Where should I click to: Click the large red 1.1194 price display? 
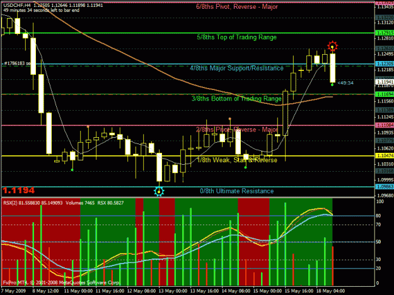(18, 191)
